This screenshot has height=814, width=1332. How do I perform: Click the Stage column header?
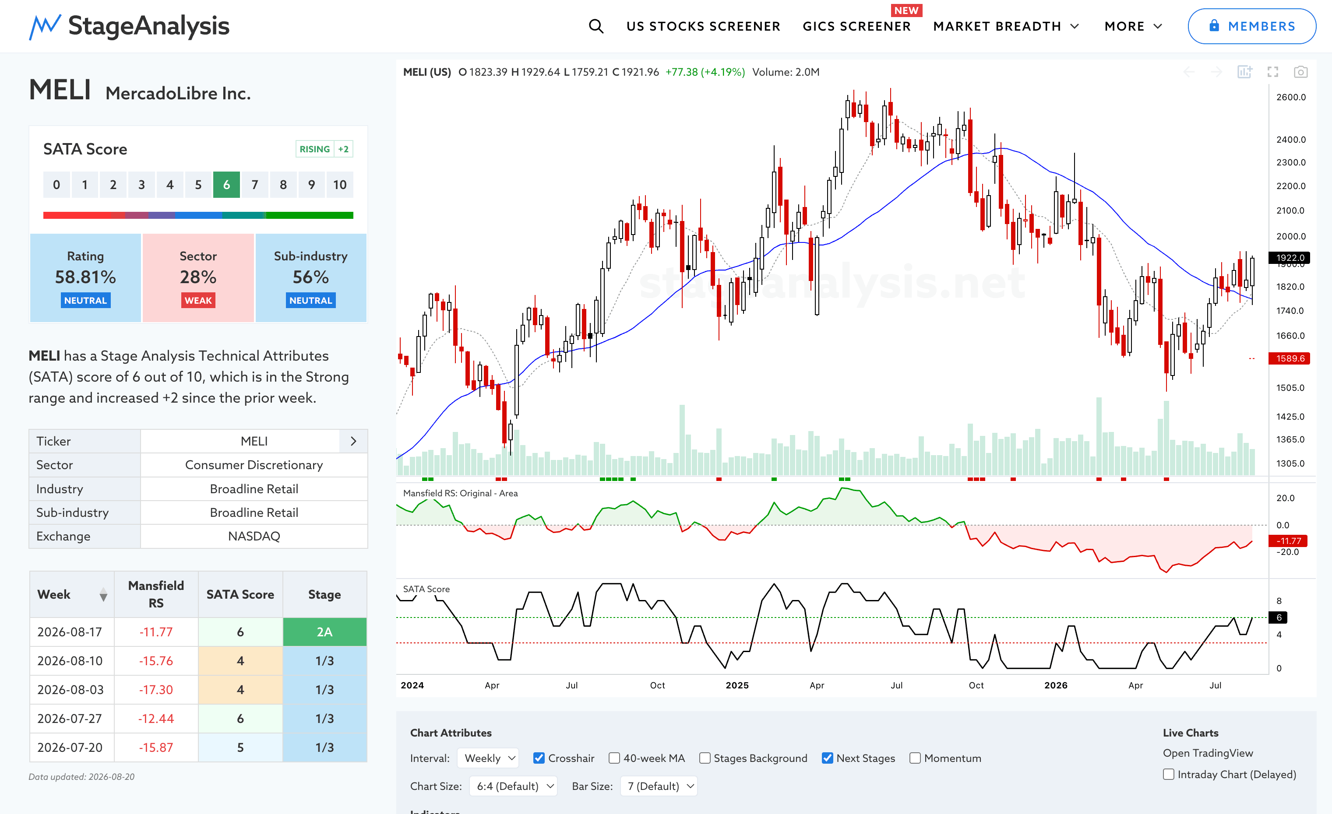click(324, 594)
